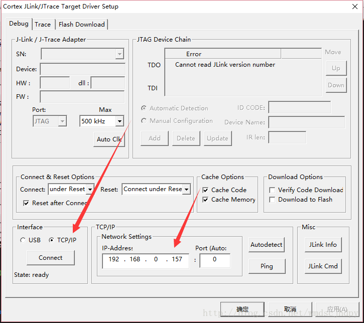Open JLink Cmd

tap(323, 266)
